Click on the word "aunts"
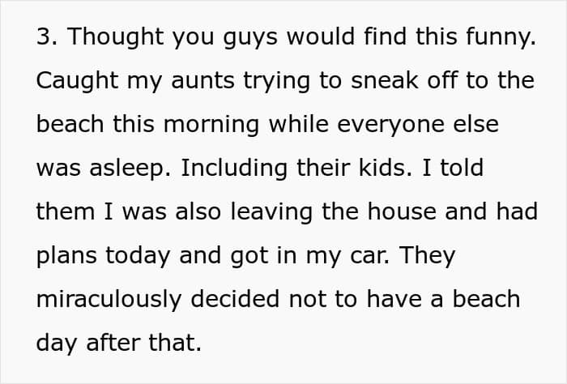Viewport: 567px width, 384px height. [x=202, y=81]
